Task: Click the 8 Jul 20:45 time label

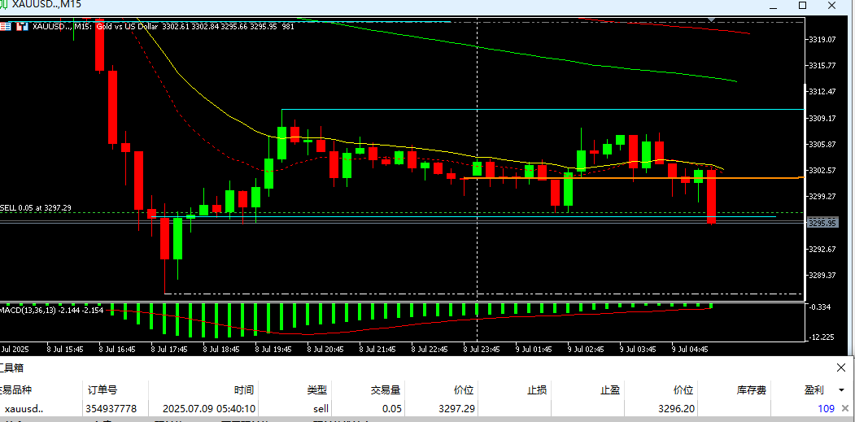Action: pyautogui.click(x=325, y=349)
